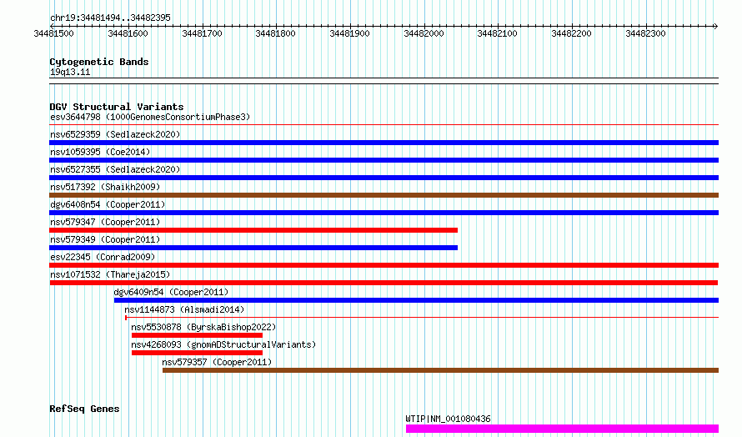Click the nsv5530878 (ByrskaBishop2022) label
The width and height of the screenshot is (742, 437).
click(x=203, y=327)
